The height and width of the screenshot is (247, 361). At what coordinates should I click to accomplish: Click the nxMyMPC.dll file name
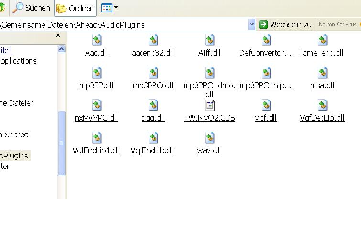pos(97,118)
